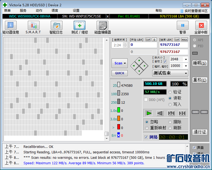This screenshot has height=170, width=212.
Task: Open the disk editor (磁盘编辑器) icon
Action: (103, 25)
